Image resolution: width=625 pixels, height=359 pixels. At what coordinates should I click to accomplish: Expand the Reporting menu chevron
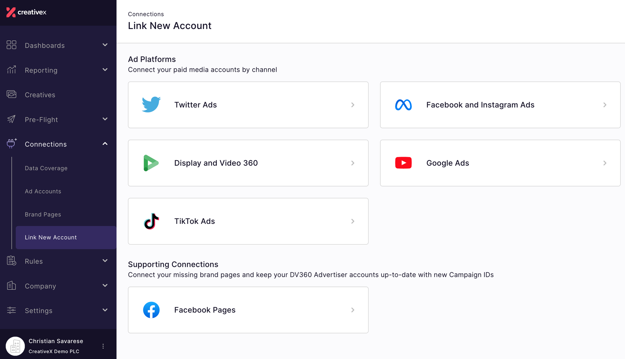(105, 70)
